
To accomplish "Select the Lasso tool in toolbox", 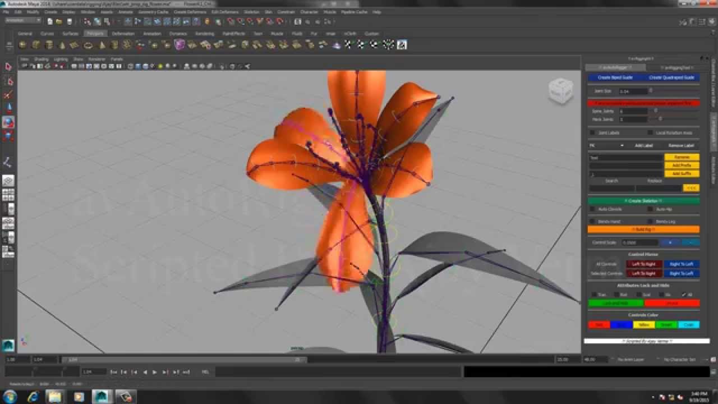I will point(8,81).
